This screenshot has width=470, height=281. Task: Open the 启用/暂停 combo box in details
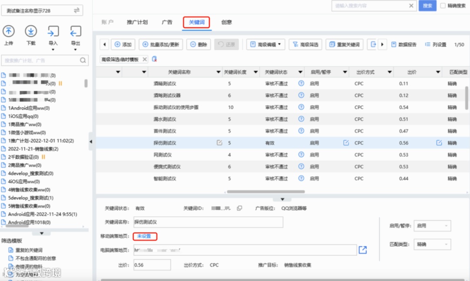[432, 226]
